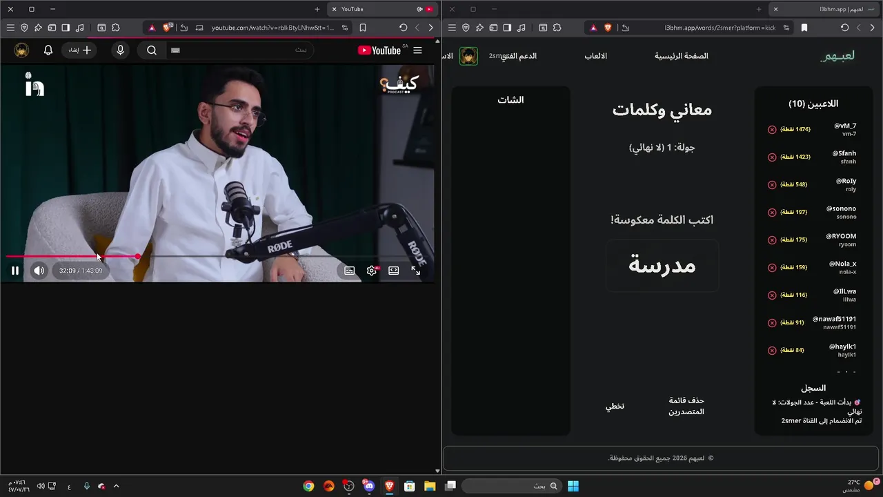Screen dimensions: 883x497
Task: Seek on the YouTube video progress bar
Action: [219, 256]
